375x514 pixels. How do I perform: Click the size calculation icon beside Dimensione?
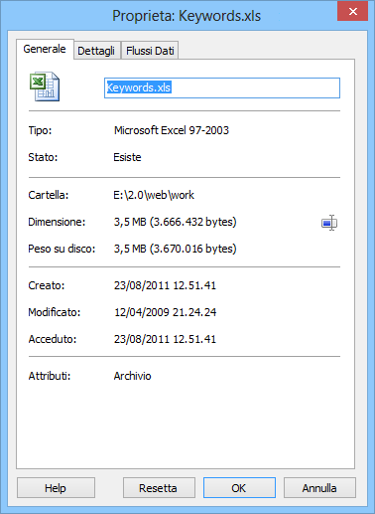pos(329,223)
